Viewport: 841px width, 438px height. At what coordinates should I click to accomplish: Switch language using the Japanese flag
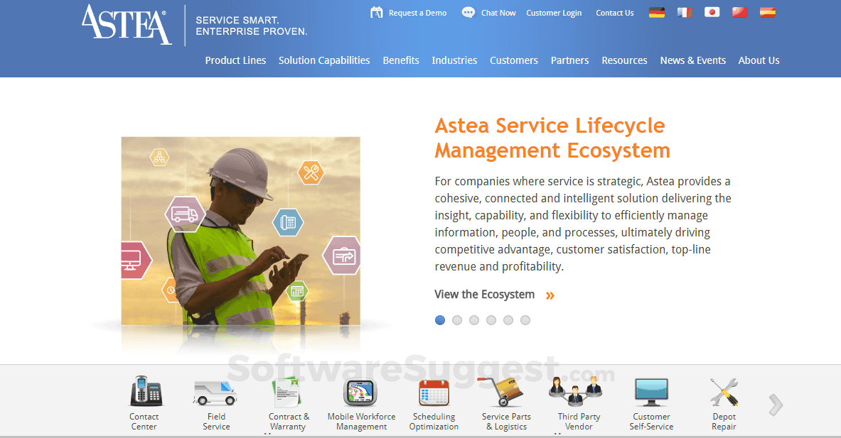(x=712, y=11)
